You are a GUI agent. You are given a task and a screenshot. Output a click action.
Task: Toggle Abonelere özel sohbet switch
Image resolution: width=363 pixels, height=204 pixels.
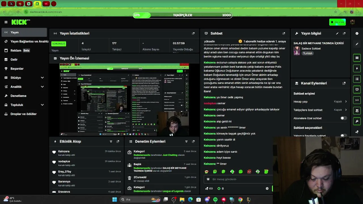click(x=343, y=118)
